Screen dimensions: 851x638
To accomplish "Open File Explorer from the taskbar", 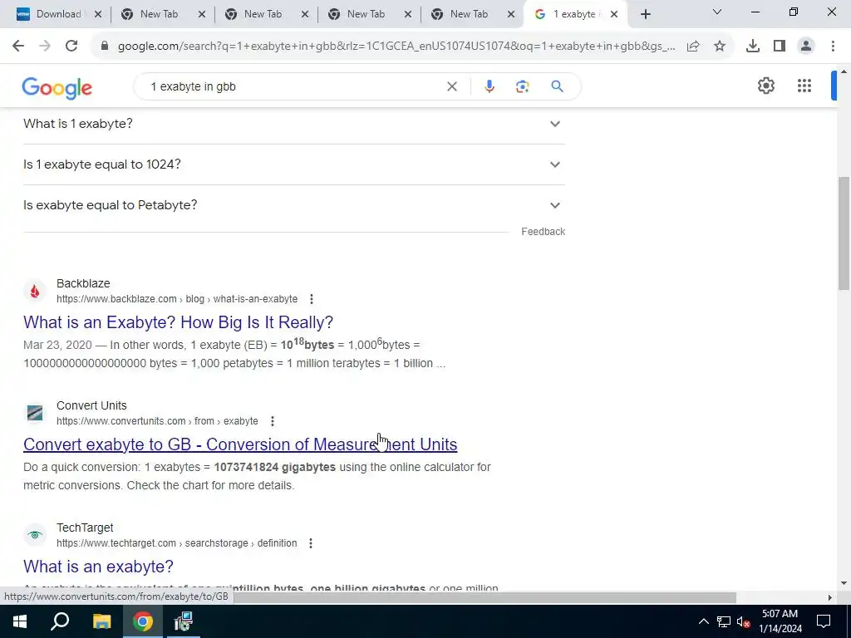I will 101,621.
